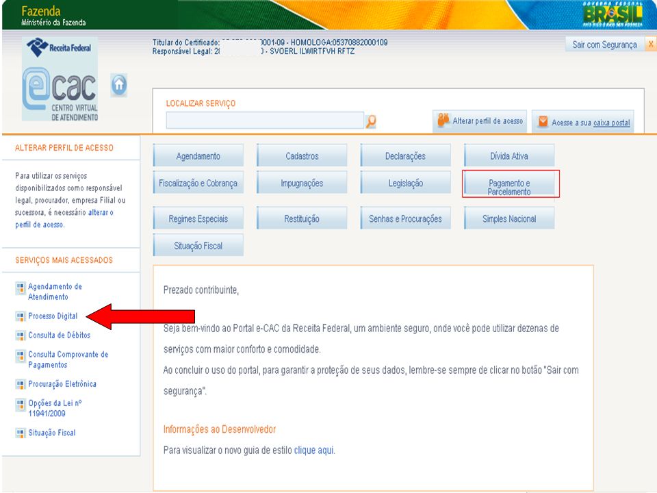Open Consulta de Débitos link

coord(59,336)
